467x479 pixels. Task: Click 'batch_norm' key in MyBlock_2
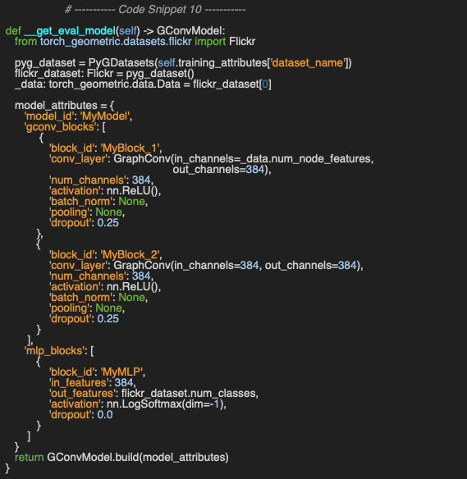point(81,298)
